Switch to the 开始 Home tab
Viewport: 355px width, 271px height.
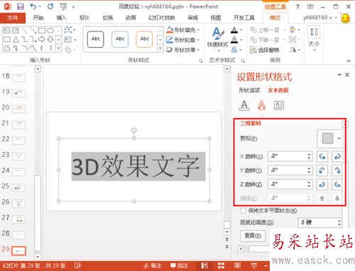38,18
